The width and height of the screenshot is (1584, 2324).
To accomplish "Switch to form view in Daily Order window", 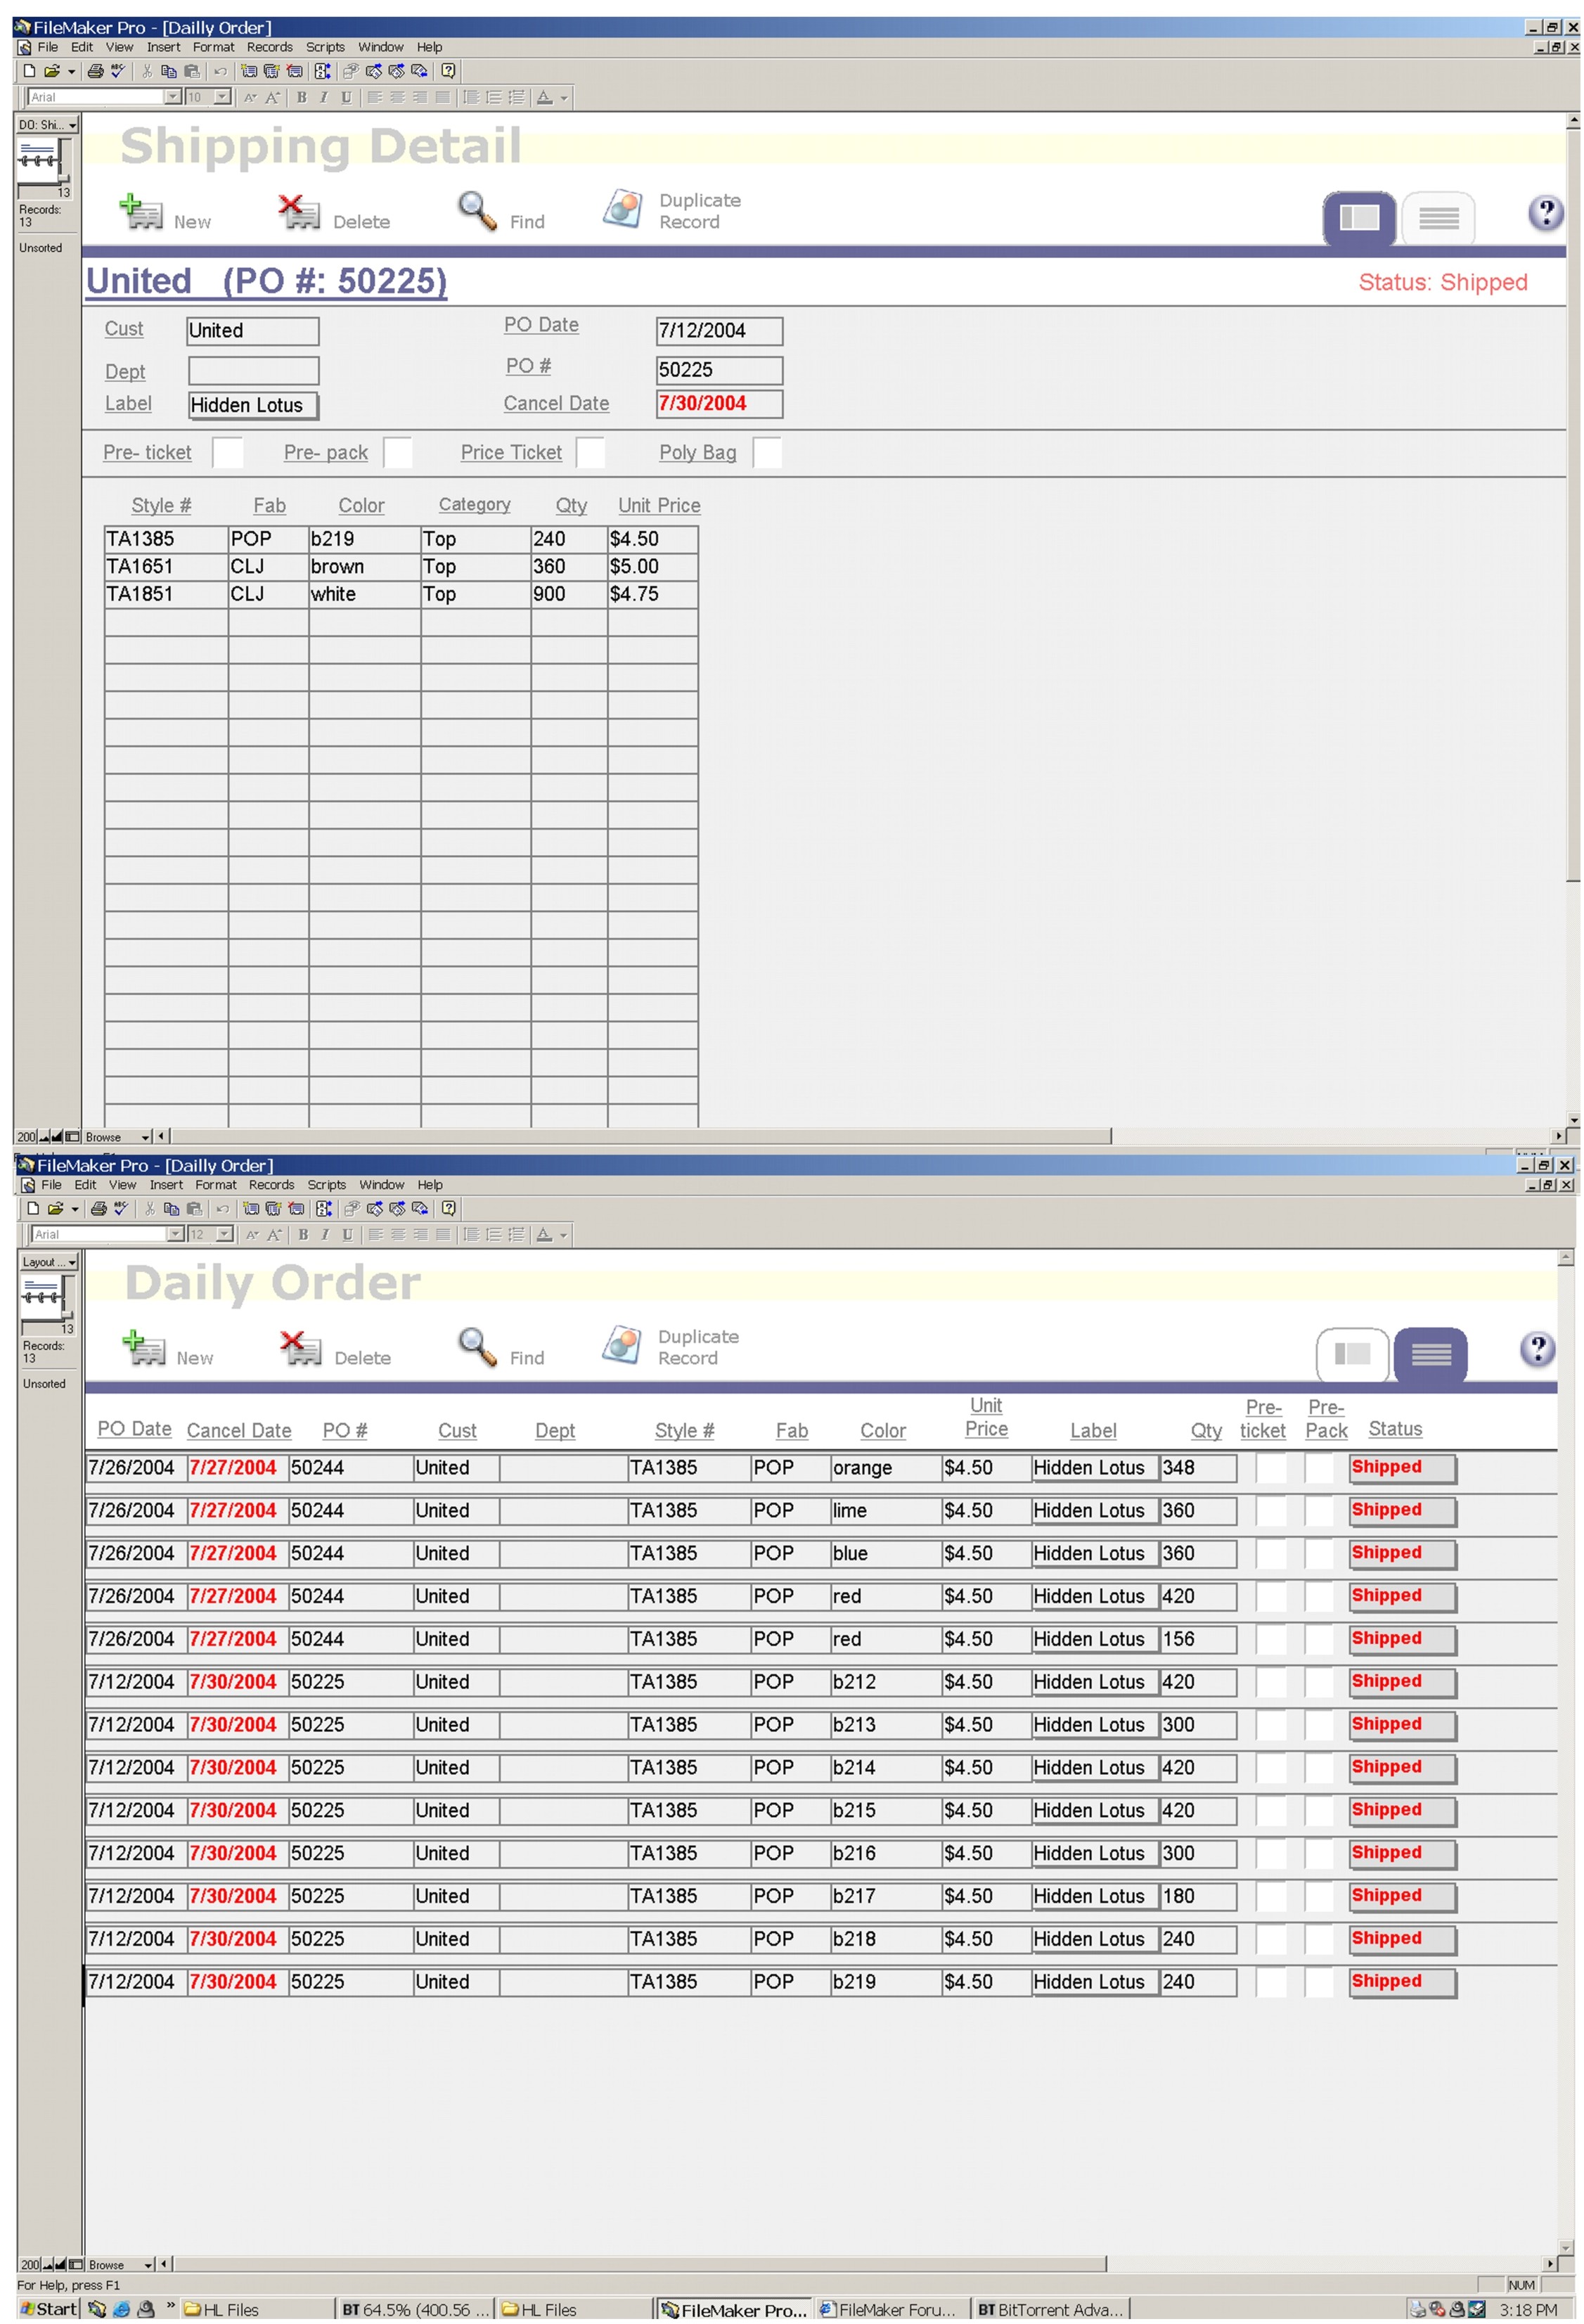I will (x=1352, y=1354).
